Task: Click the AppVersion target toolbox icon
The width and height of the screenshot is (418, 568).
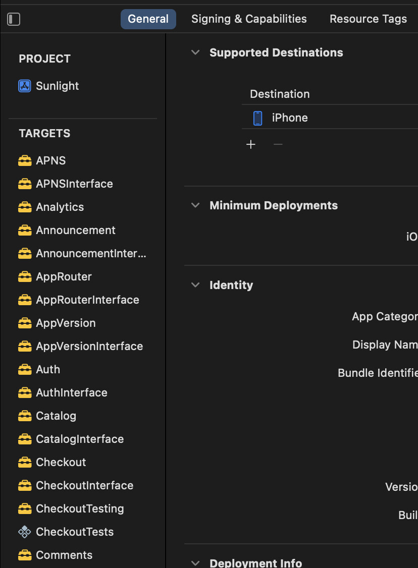Action: (25, 323)
